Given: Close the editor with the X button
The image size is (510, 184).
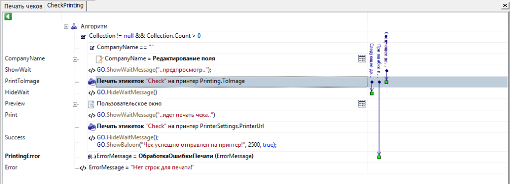Looking at the screenshot, I should click(x=505, y=6).
